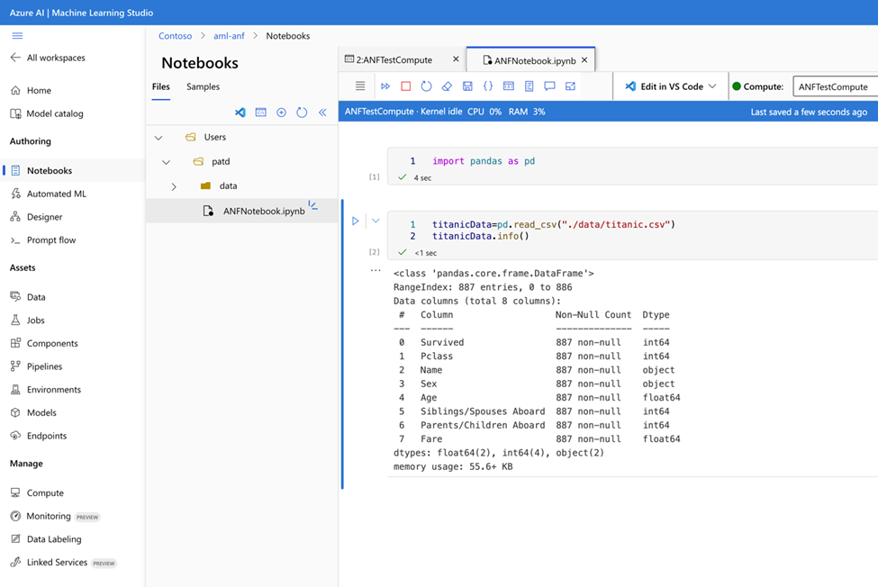Click 'Last saved a few seconds ago' status
This screenshot has height=587, width=878.
click(809, 112)
